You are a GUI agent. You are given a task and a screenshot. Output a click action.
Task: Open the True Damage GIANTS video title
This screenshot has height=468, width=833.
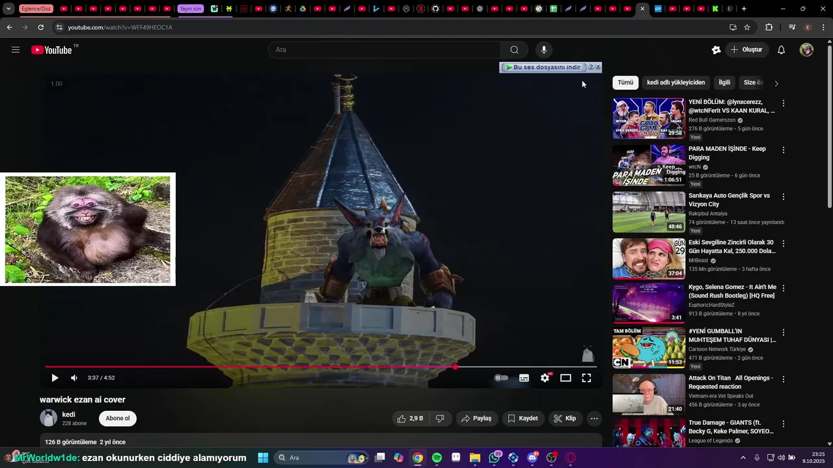731,427
